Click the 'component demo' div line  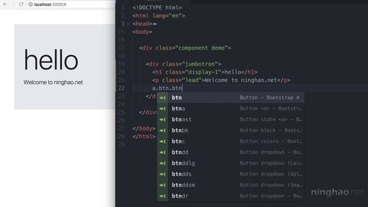(185, 48)
